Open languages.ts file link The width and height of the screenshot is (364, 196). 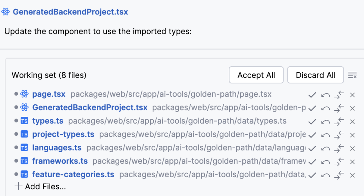point(57,148)
